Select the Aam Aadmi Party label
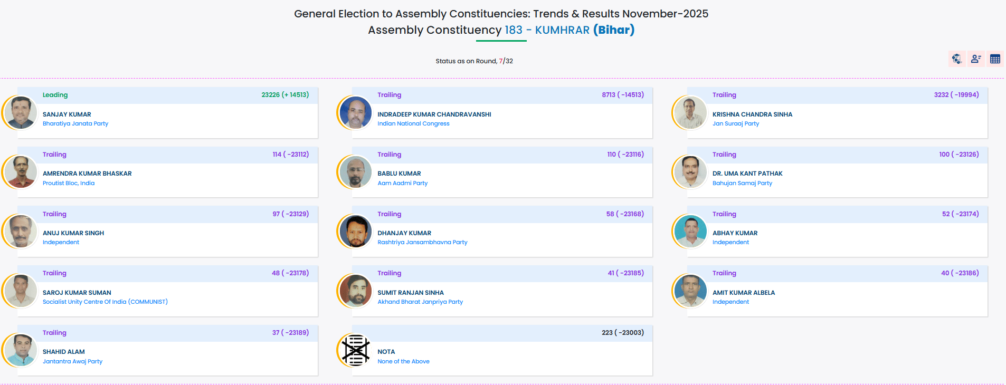 pos(402,184)
